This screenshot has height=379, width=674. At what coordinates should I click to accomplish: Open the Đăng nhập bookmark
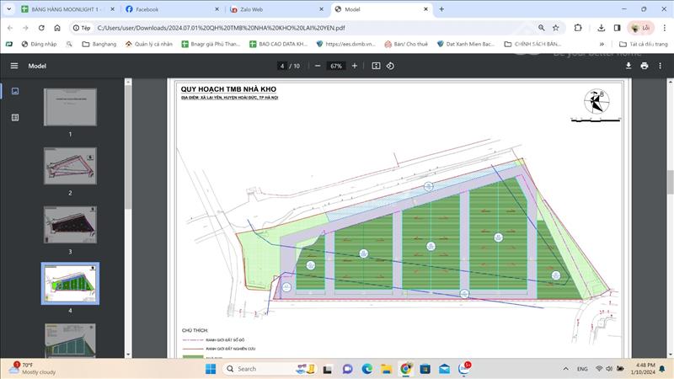39,44
